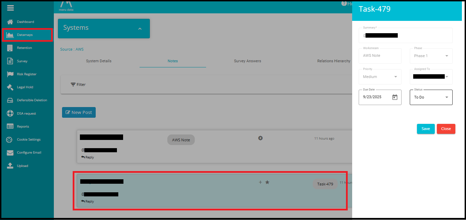Click the plus icon beside the star
The width and height of the screenshot is (466, 220).
click(260, 182)
